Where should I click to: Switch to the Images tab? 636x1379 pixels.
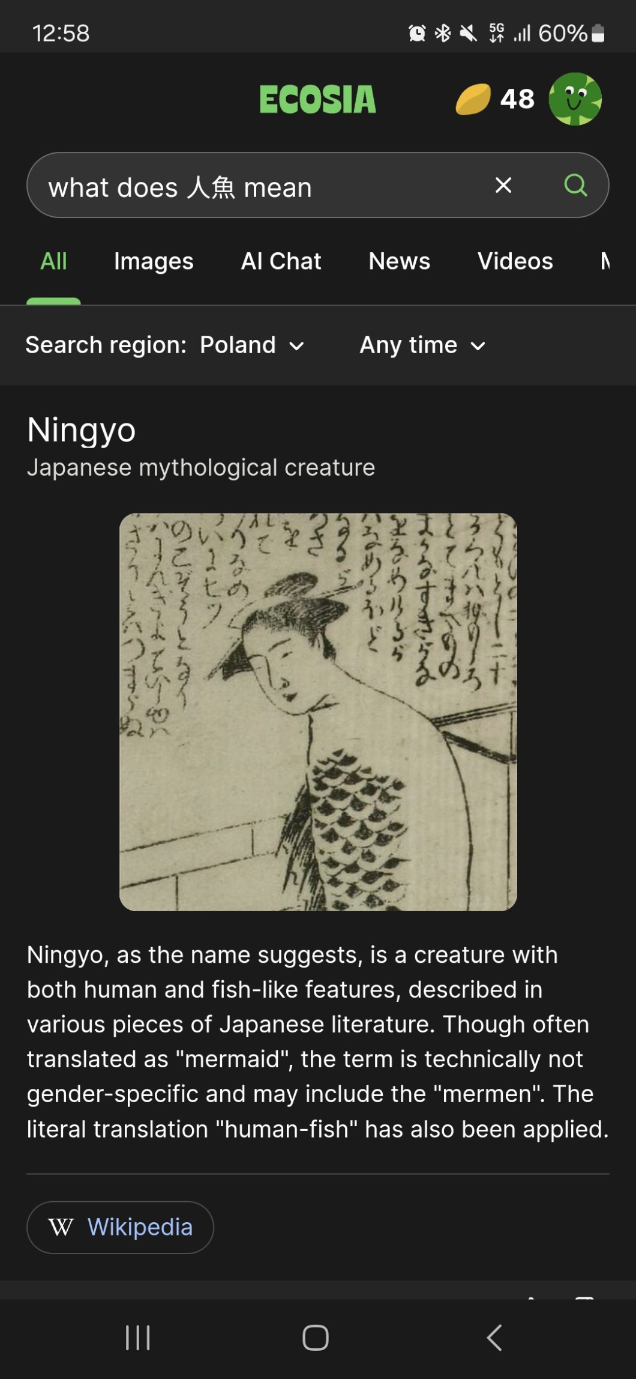pos(154,261)
